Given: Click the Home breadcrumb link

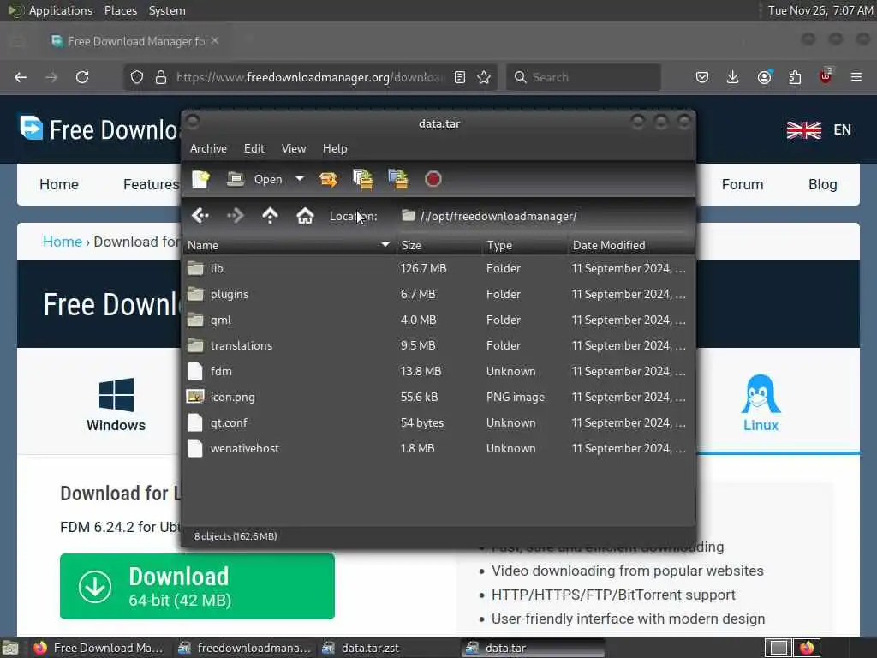Looking at the screenshot, I should point(62,242).
